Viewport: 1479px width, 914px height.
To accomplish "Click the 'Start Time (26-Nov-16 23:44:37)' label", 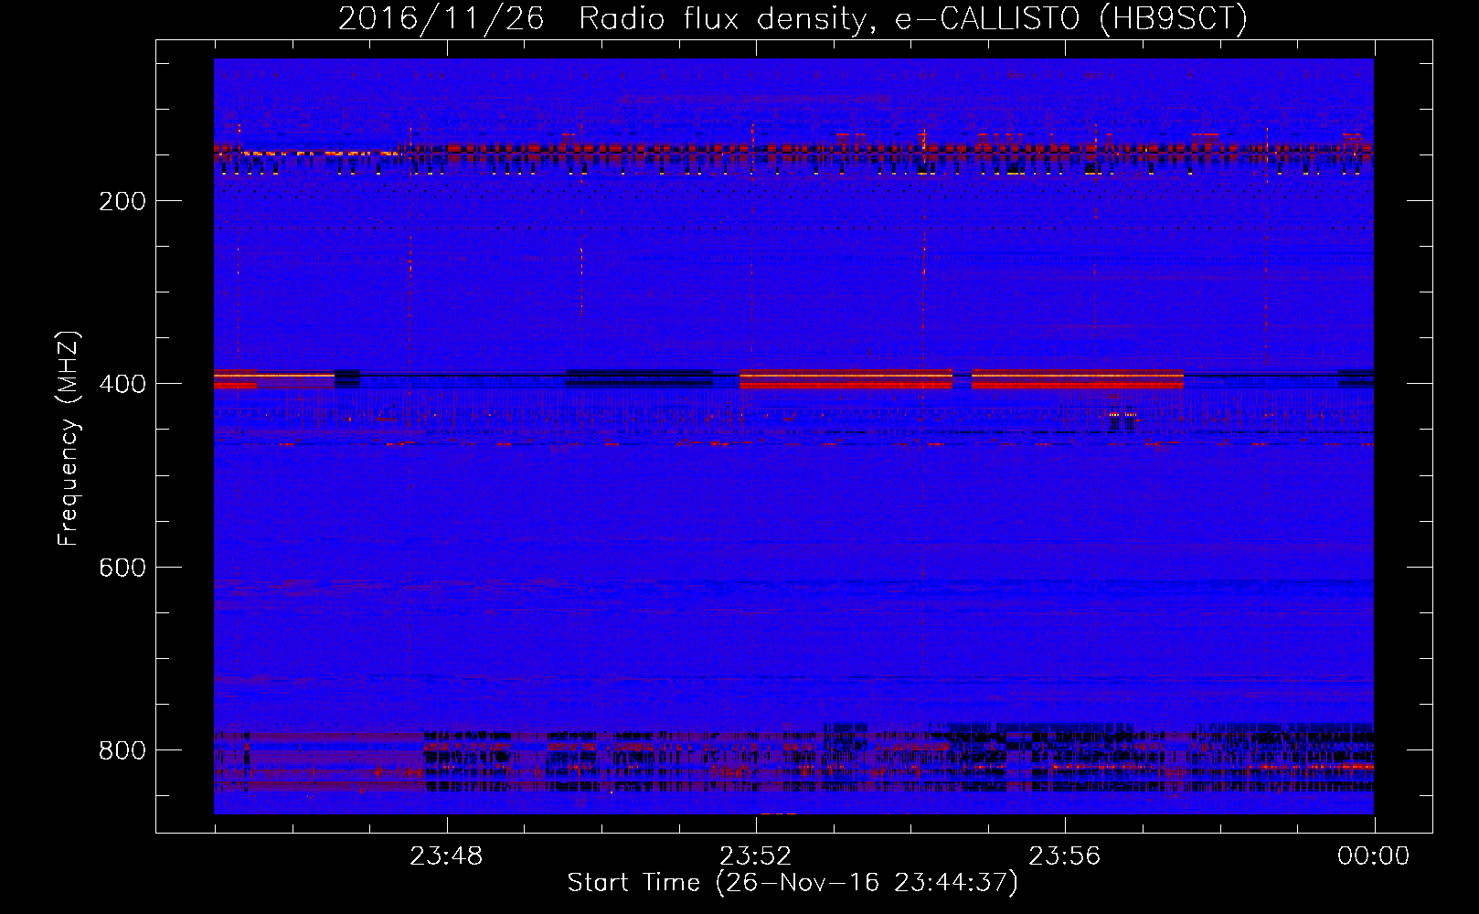I will (793, 883).
